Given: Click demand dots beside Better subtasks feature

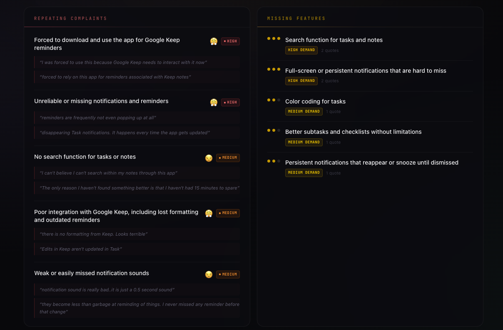Looking at the screenshot, I should pos(274,131).
